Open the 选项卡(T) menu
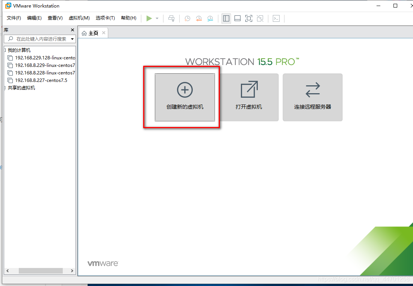The width and height of the screenshot is (413, 286). (105, 18)
